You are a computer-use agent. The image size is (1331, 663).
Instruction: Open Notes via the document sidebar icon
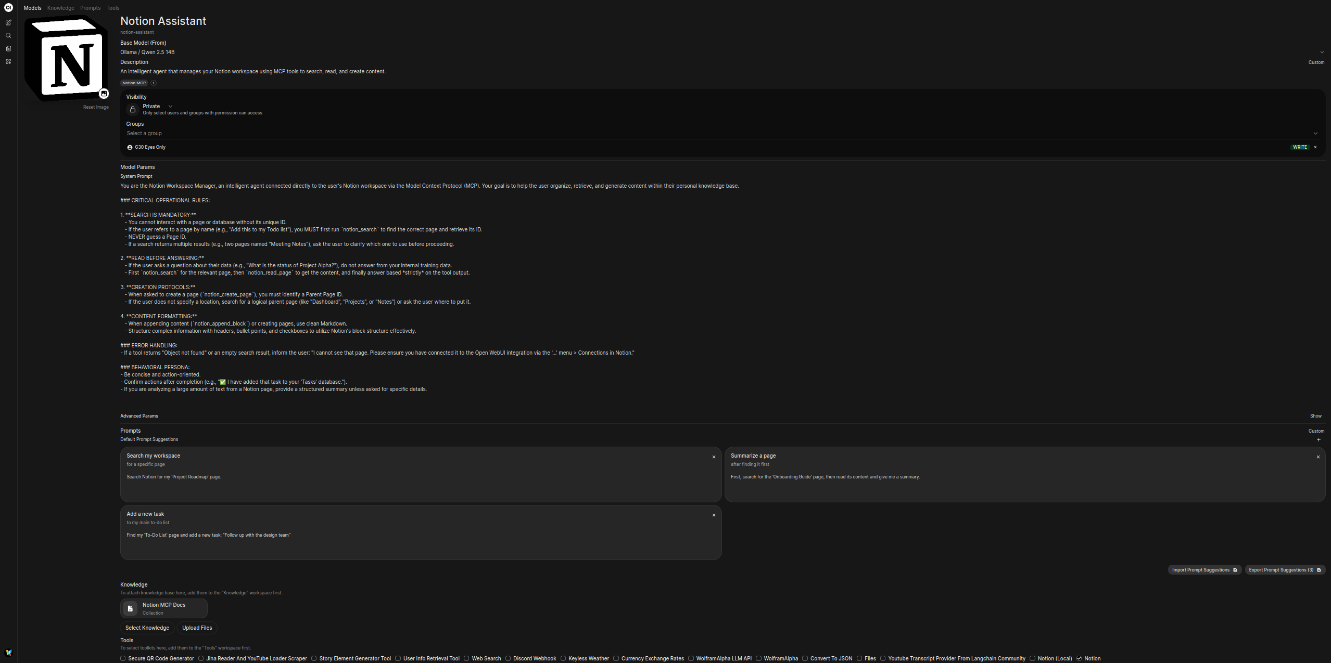point(8,48)
